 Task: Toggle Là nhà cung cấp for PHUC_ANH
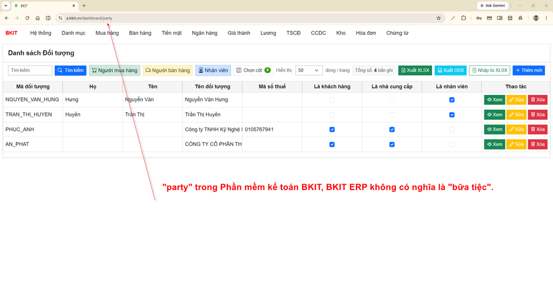point(392,130)
